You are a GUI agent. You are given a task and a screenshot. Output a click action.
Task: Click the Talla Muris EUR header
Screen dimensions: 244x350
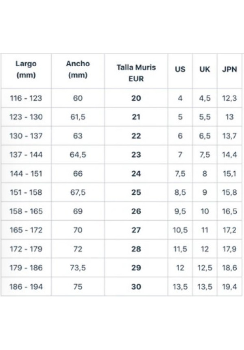click(136, 73)
